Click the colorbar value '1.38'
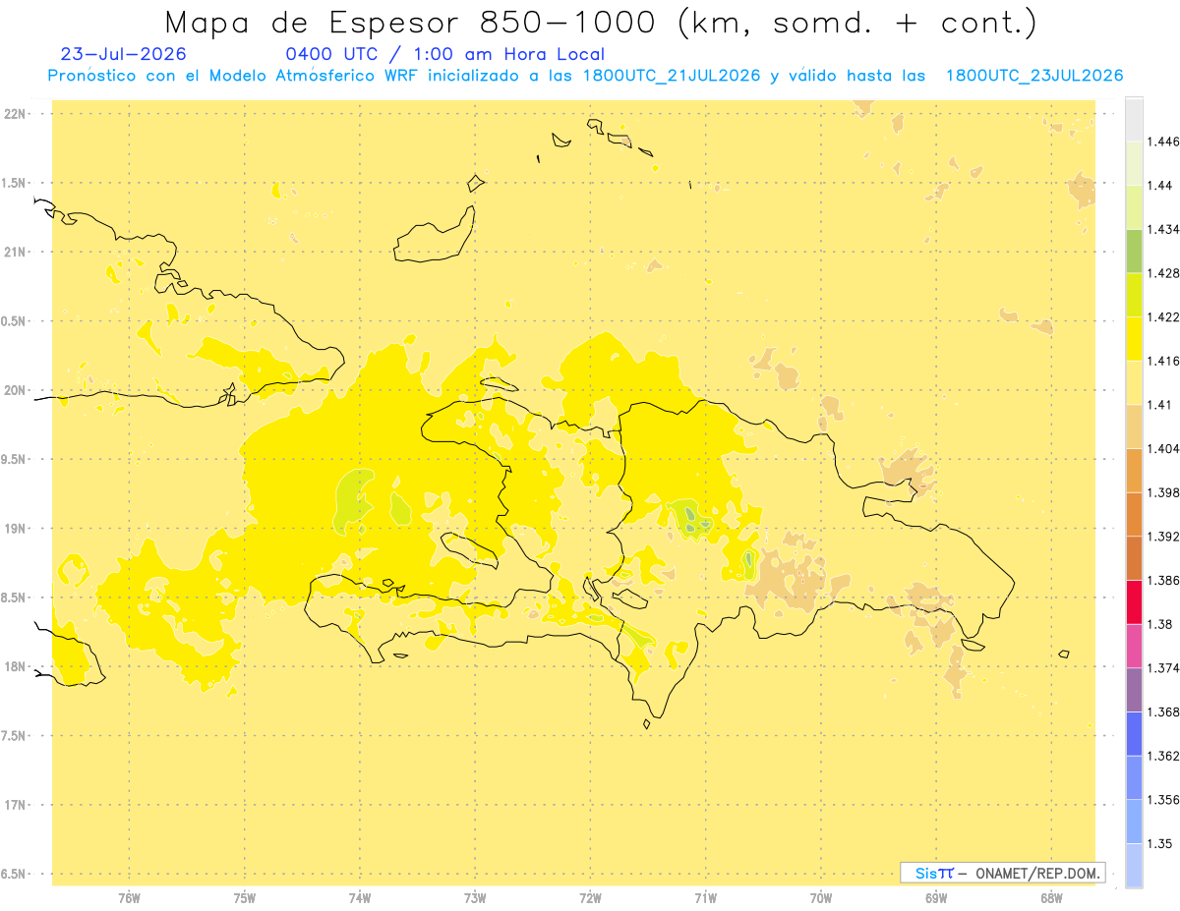This screenshot has height=911, width=1180. click(x=1160, y=624)
